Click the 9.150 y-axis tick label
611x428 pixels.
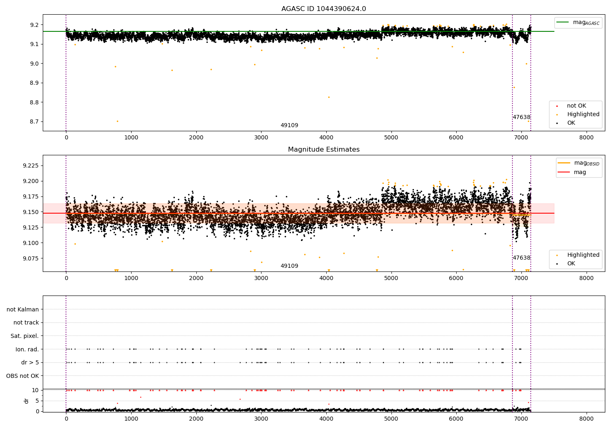point(31,212)
